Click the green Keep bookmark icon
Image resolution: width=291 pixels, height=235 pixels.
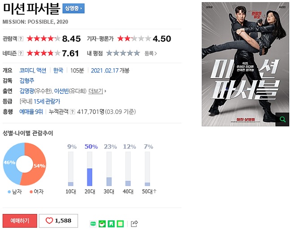(111, 224)
